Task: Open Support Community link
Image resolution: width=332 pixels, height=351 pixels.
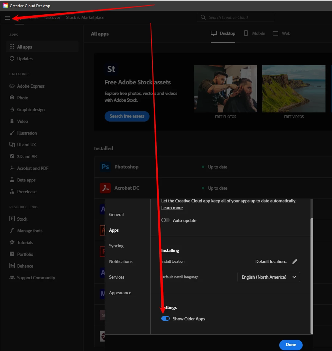Action: click(x=36, y=278)
